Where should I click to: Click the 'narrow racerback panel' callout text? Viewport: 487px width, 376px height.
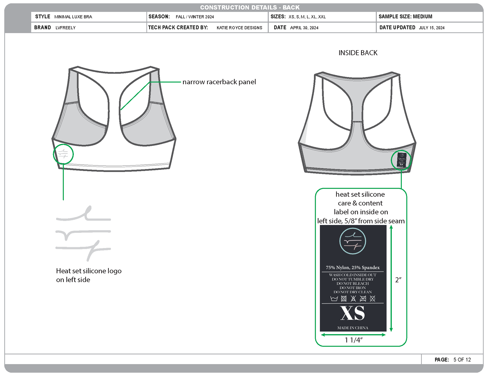(219, 82)
